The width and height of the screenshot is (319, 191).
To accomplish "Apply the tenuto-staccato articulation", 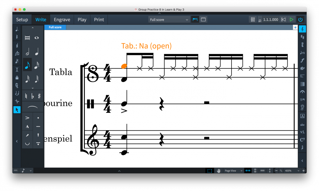I will pyautogui.click(x=38, y=143).
